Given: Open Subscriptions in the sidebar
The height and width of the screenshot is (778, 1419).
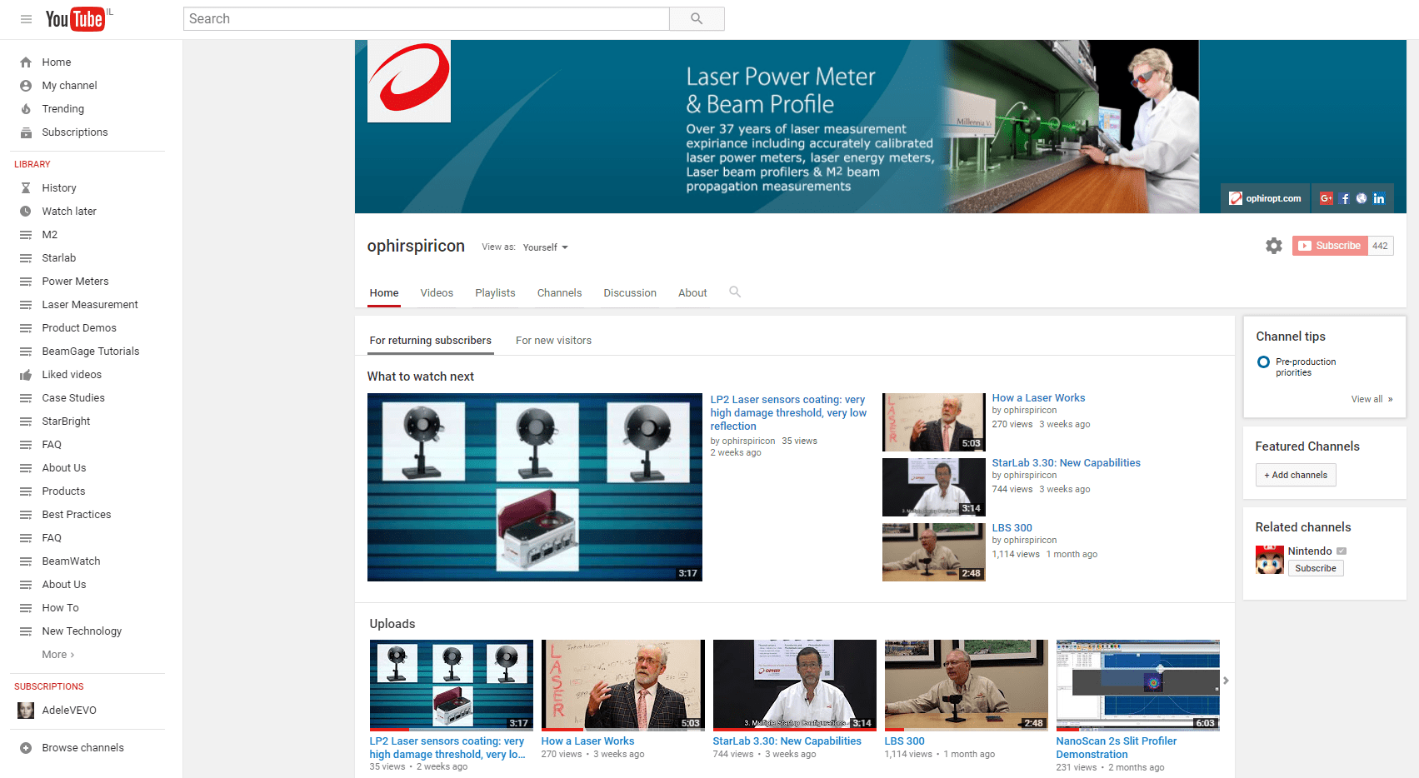Looking at the screenshot, I should tap(75, 132).
